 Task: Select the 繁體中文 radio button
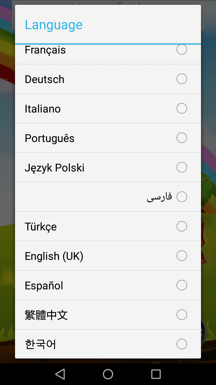[182, 315]
